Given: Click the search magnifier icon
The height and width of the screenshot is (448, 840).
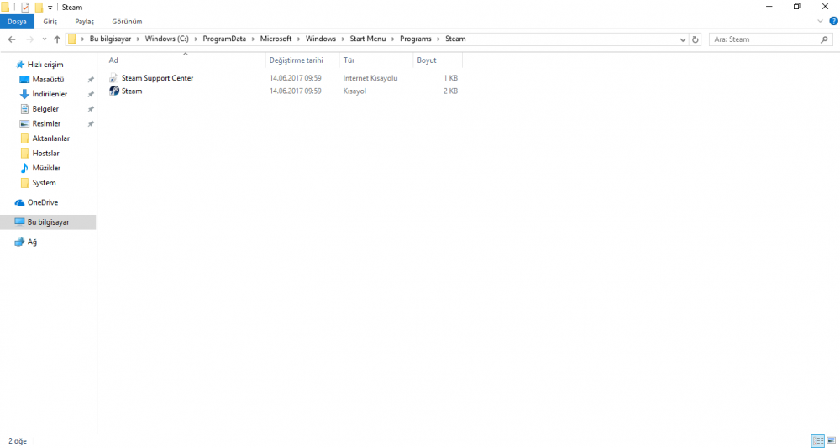Looking at the screenshot, I should pyautogui.click(x=824, y=39).
